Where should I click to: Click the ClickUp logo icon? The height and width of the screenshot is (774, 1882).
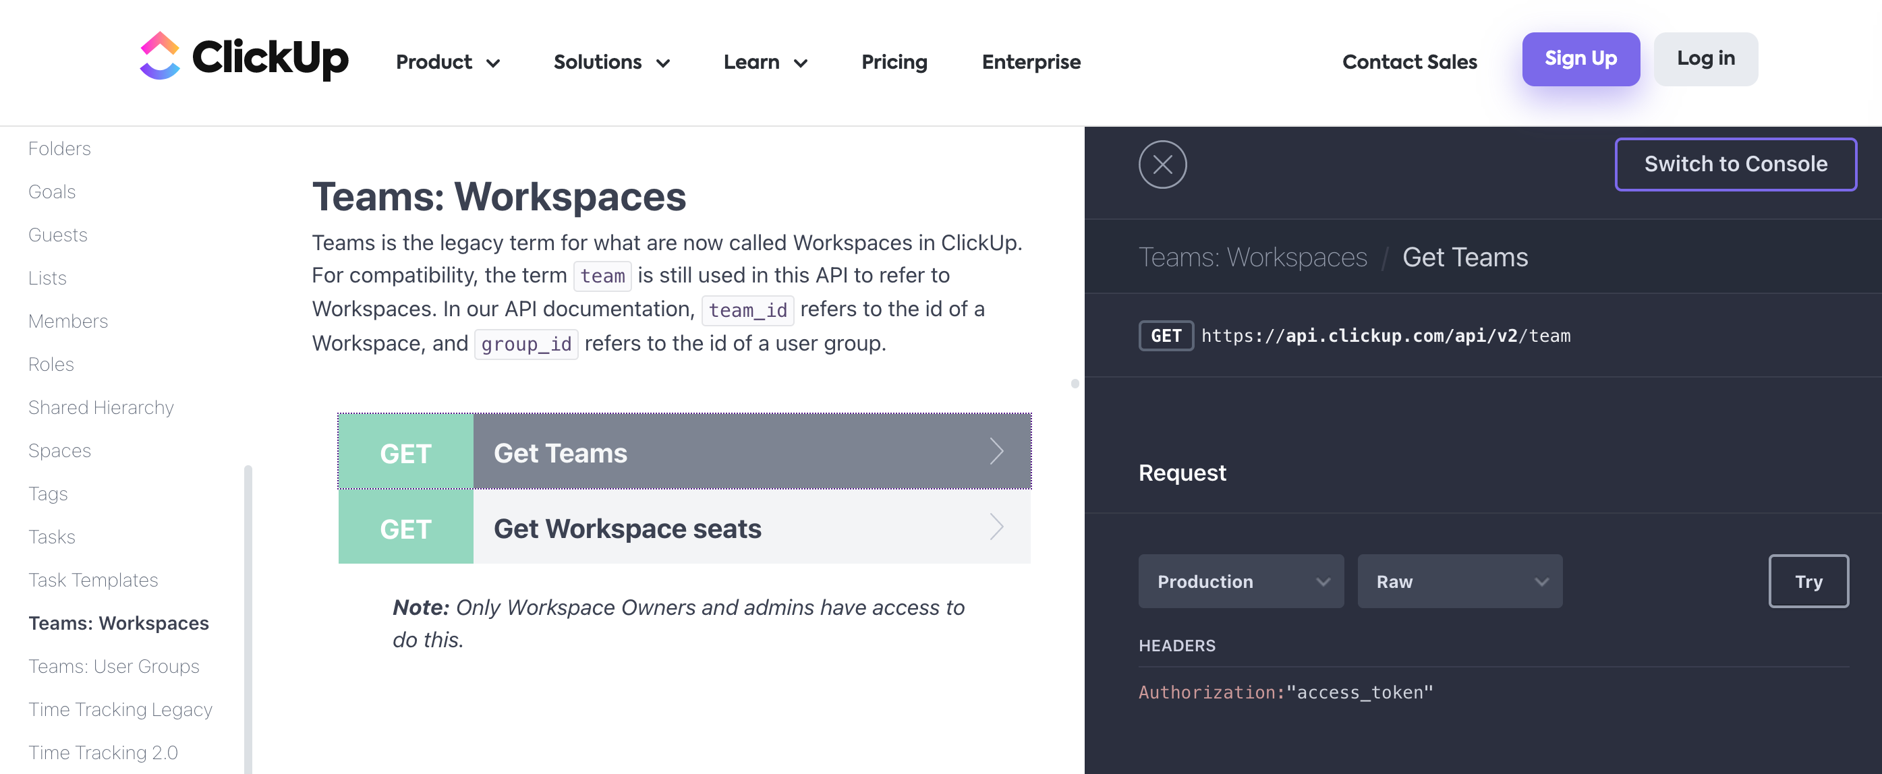pyautogui.click(x=159, y=56)
